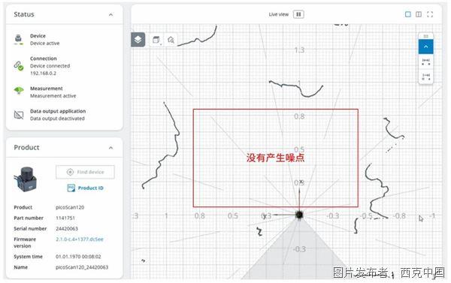
Task: Click the sensor origin point in scan view
Action: pyautogui.click(x=299, y=215)
